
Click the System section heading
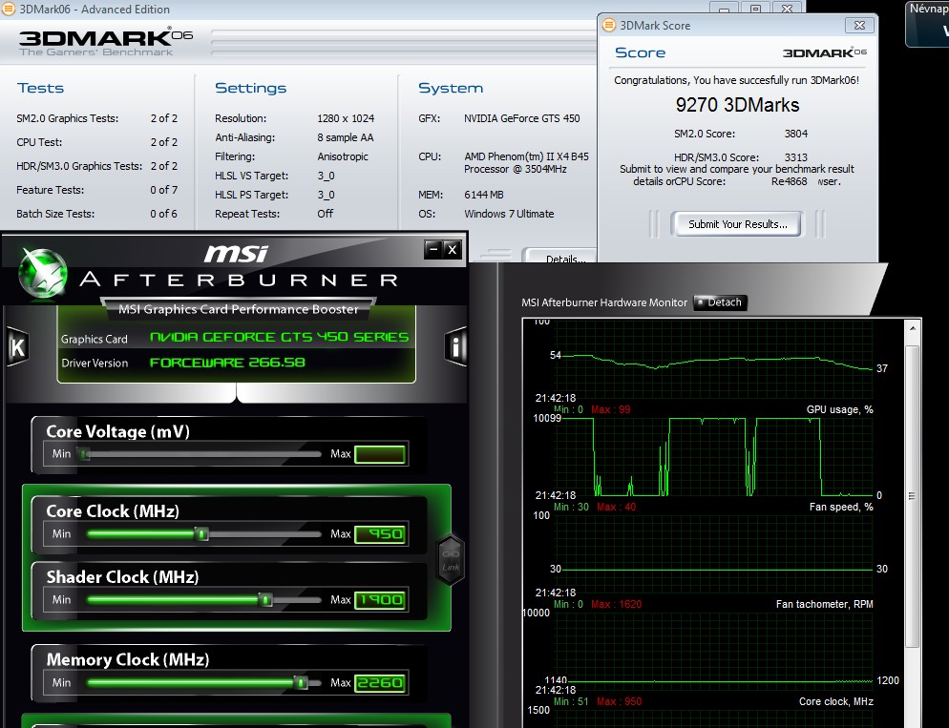click(451, 89)
